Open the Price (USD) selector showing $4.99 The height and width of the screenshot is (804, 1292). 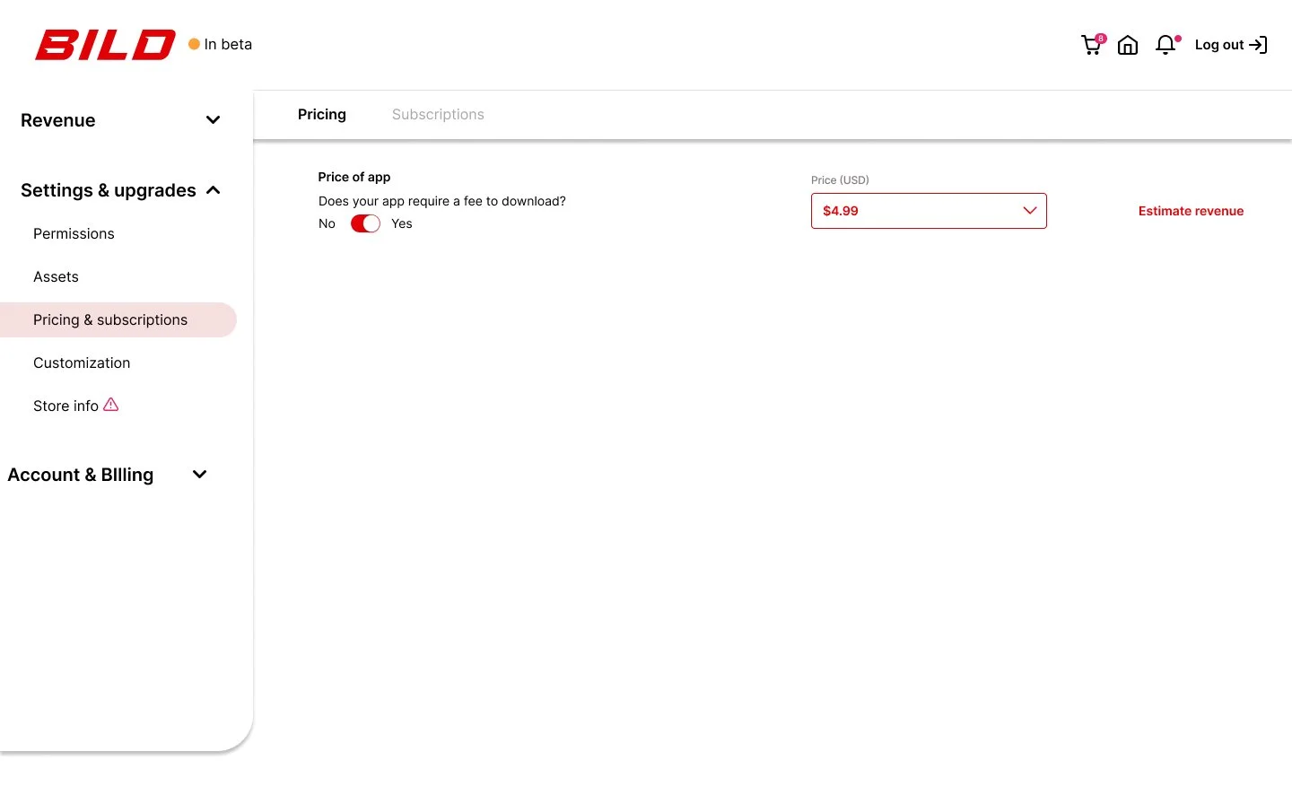pos(929,211)
